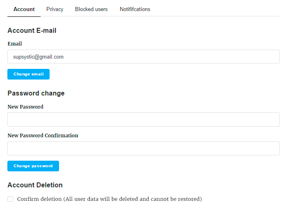
Task: Click the New Password Confirmation label
Action: (43, 135)
